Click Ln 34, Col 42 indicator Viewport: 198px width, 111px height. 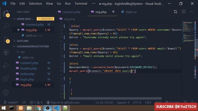point(104,102)
